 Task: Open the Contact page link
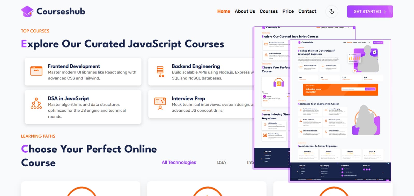pos(307,11)
